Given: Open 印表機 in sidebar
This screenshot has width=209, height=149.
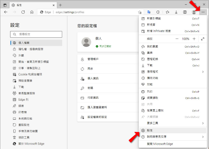Looking at the screenshot, I should click(x=36, y=112).
